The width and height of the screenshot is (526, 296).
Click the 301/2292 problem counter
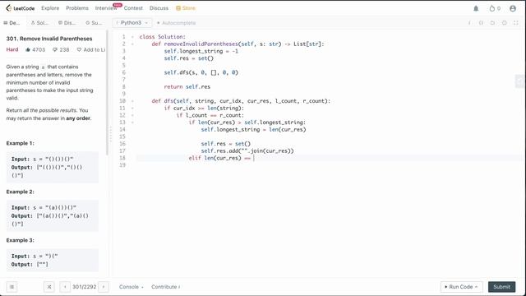click(84, 287)
